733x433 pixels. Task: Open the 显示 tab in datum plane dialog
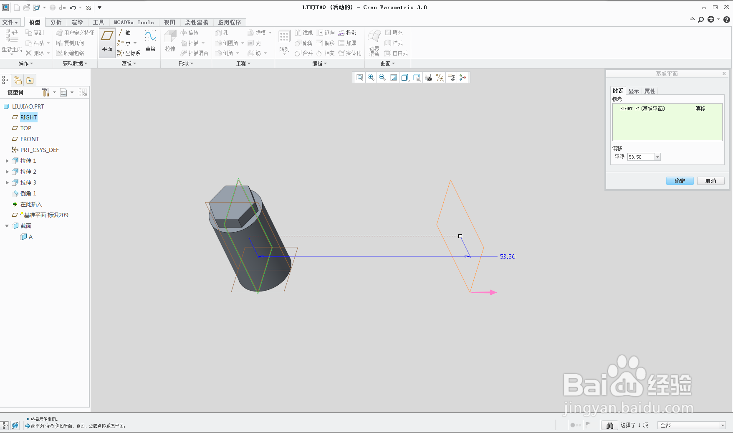point(634,91)
